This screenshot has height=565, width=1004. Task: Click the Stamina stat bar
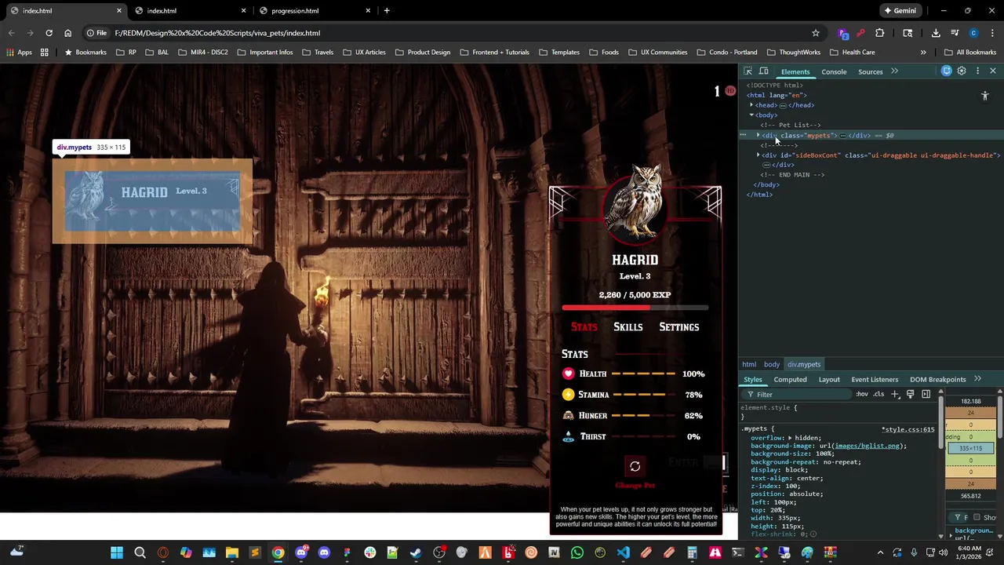click(643, 395)
